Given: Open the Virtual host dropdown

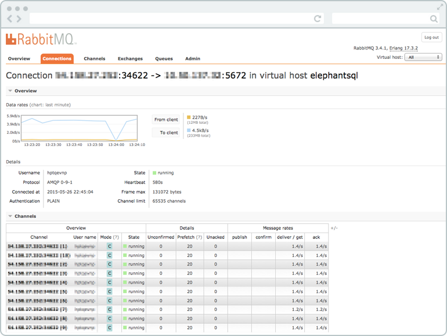Looking at the screenshot, I should (x=423, y=58).
